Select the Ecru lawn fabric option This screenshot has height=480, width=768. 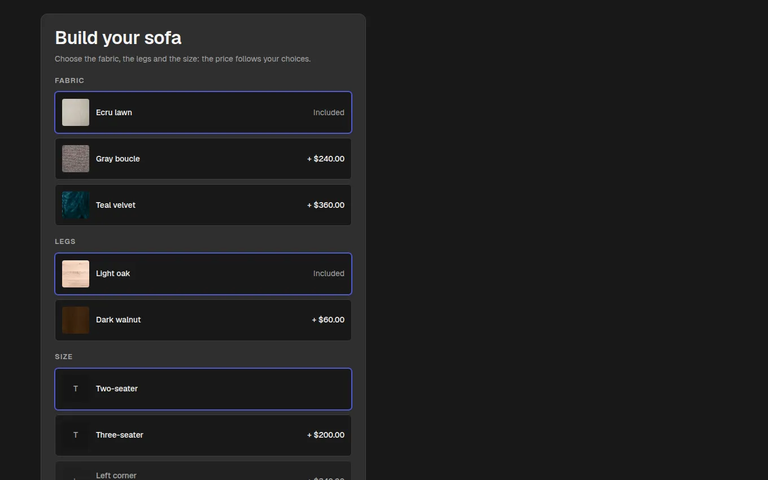(203, 112)
